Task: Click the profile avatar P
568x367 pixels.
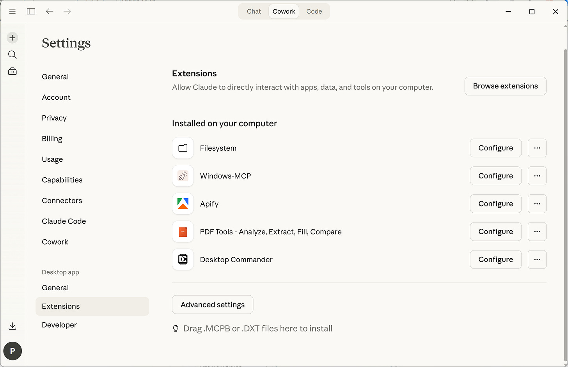Action: tap(12, 351)
